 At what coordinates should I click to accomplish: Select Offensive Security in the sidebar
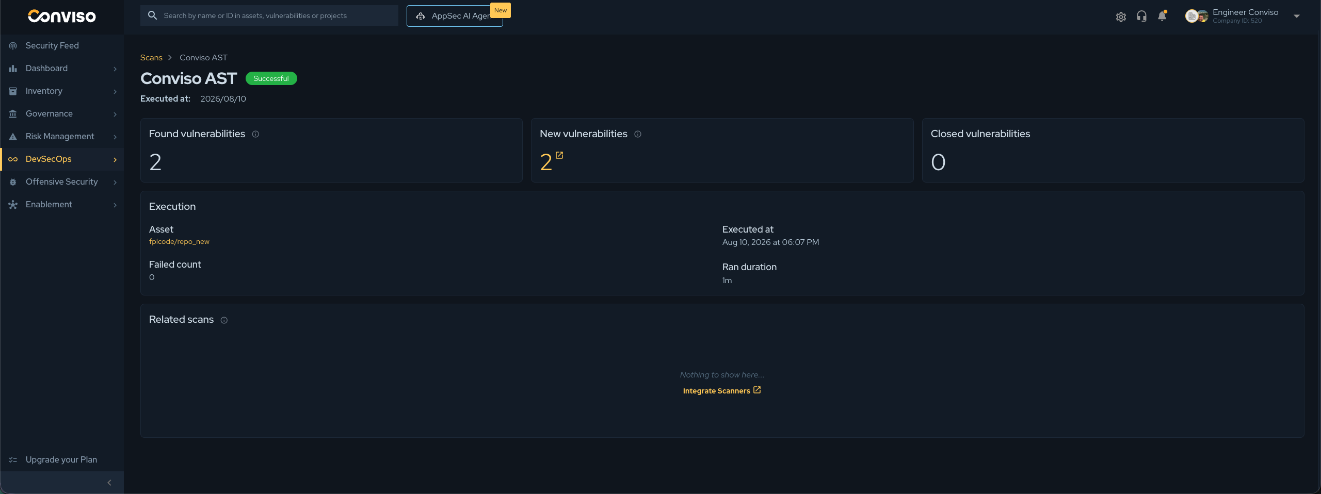point(61,182)
